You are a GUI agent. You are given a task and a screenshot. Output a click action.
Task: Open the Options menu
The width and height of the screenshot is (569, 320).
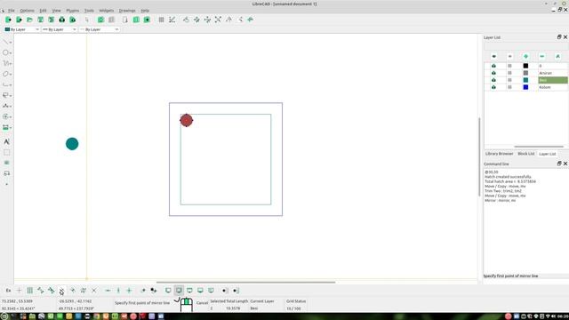click(x=27, y=11)
